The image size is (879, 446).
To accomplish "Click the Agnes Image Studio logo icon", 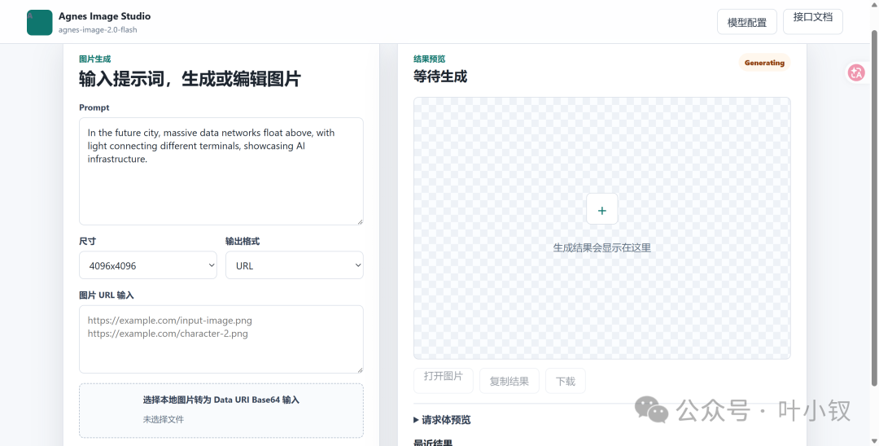I will [x=39, y=23].
